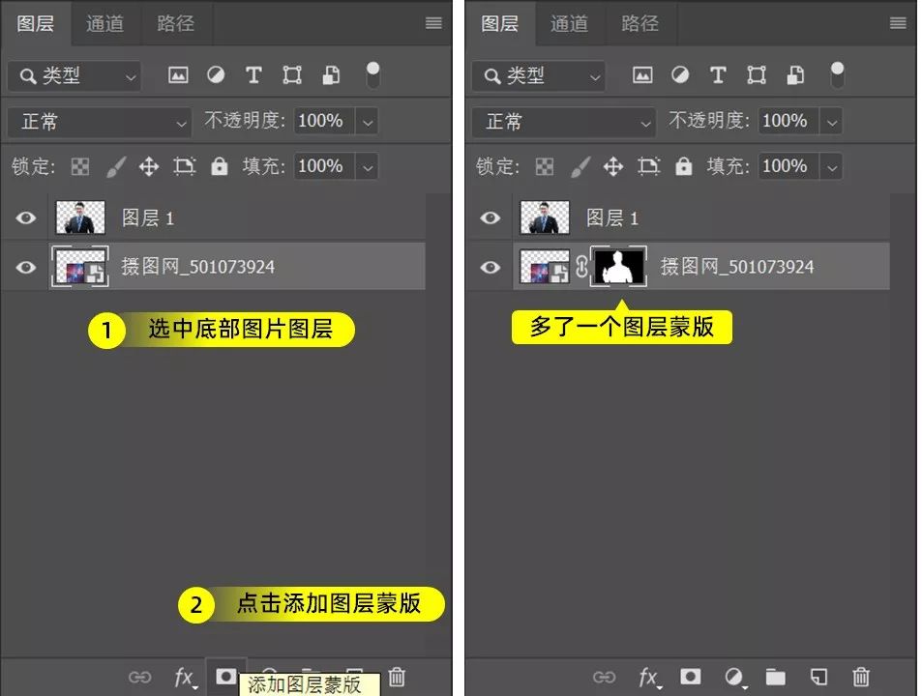Filter by adjustment layers in right panel

tap(680, 75)
